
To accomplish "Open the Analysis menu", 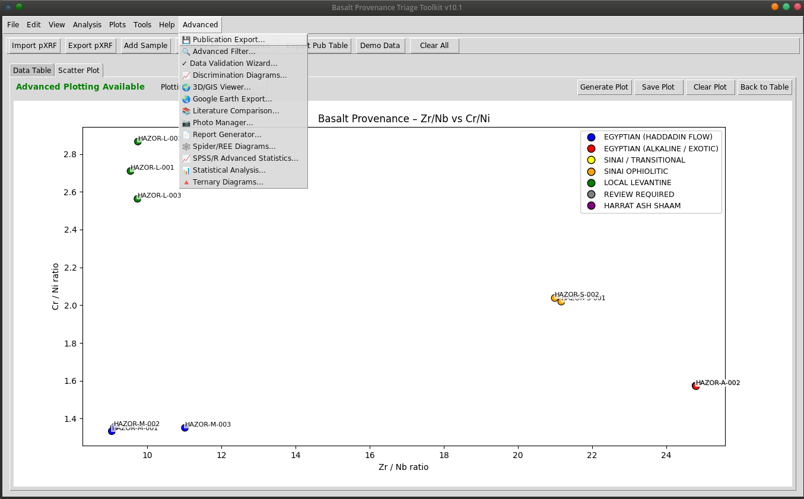I will (87, 24).
